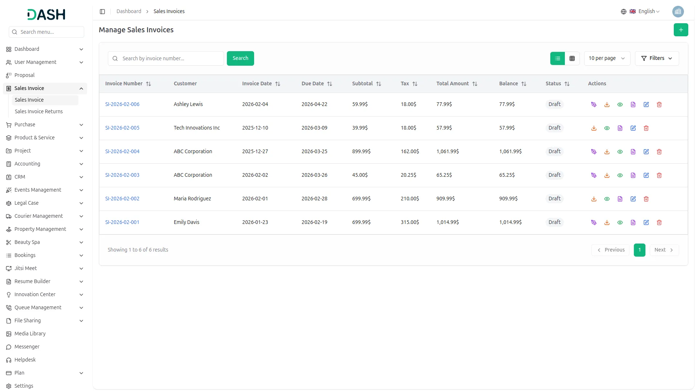Click the globe language icon in the header
The image size is (697, 392).
coord(623,12)
